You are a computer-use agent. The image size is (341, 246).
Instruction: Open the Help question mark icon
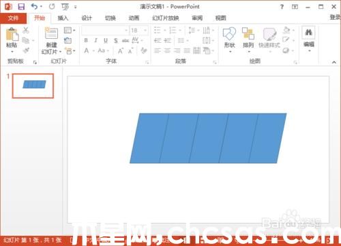pos(282,7)
